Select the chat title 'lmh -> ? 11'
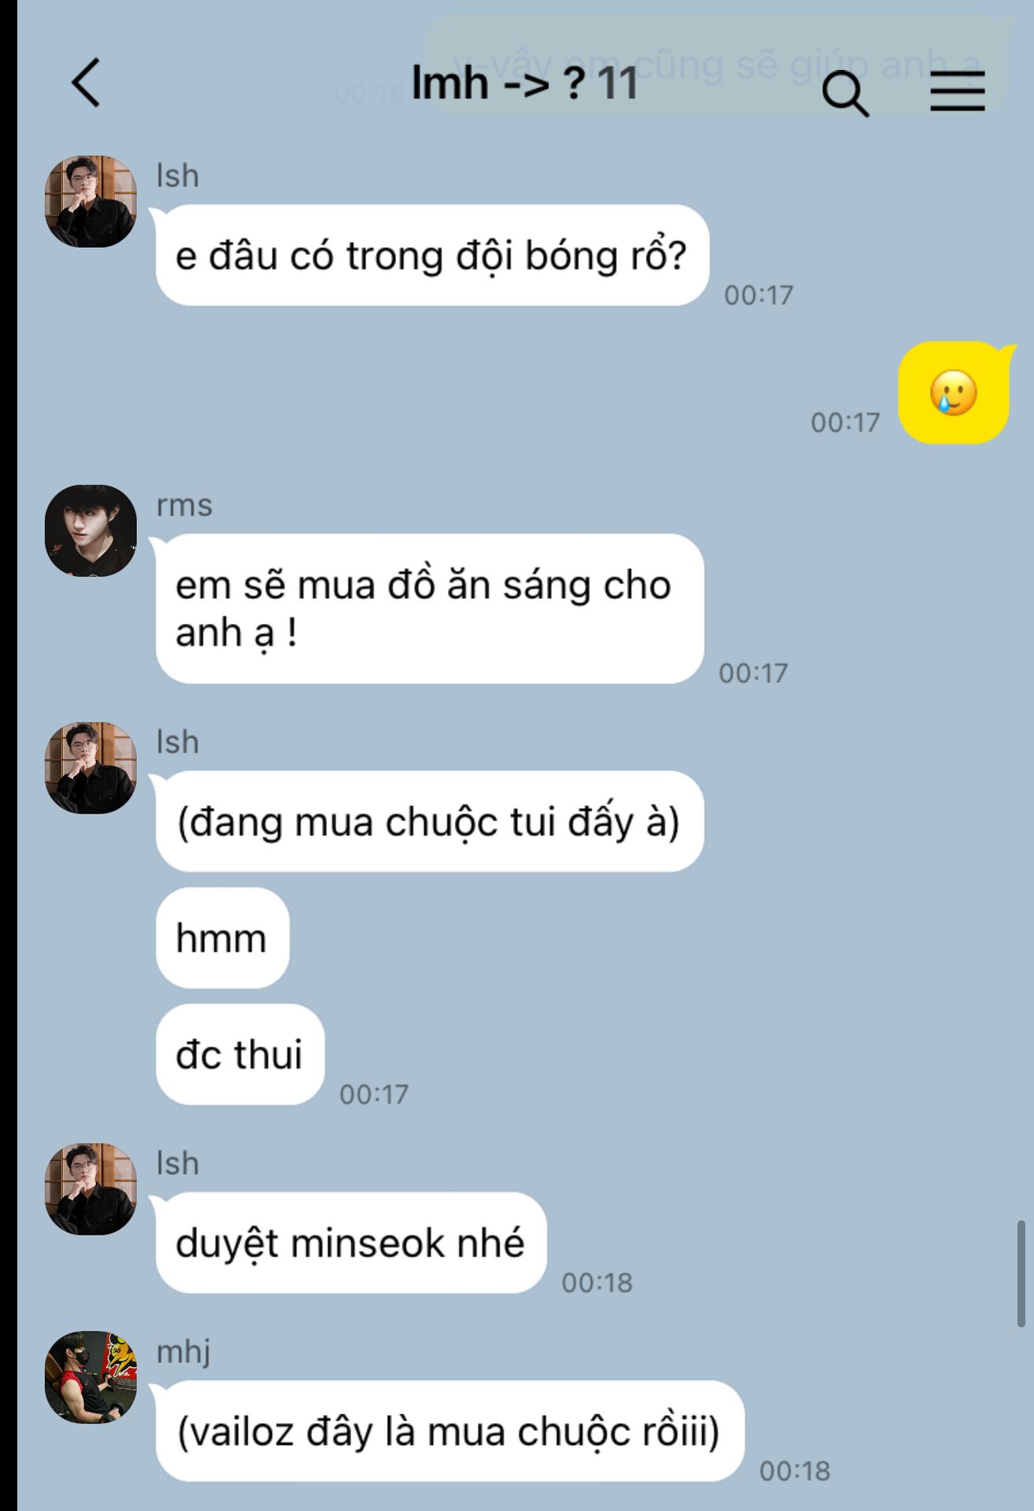 point(524,83)
